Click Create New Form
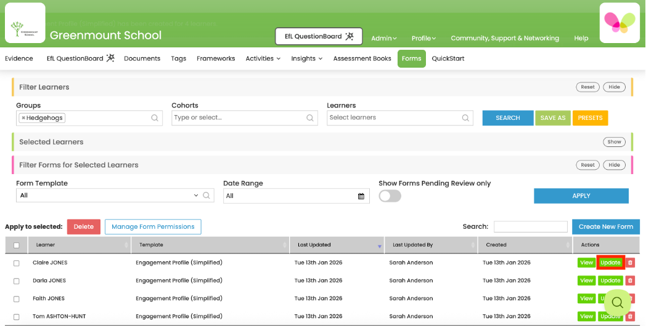 [x=605, y=227]
